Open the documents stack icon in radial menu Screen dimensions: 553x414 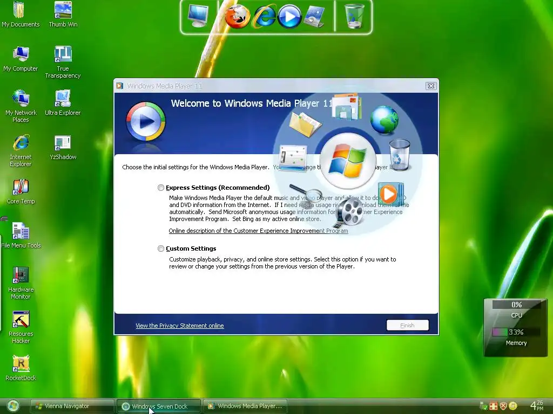(x=346, y=106)
